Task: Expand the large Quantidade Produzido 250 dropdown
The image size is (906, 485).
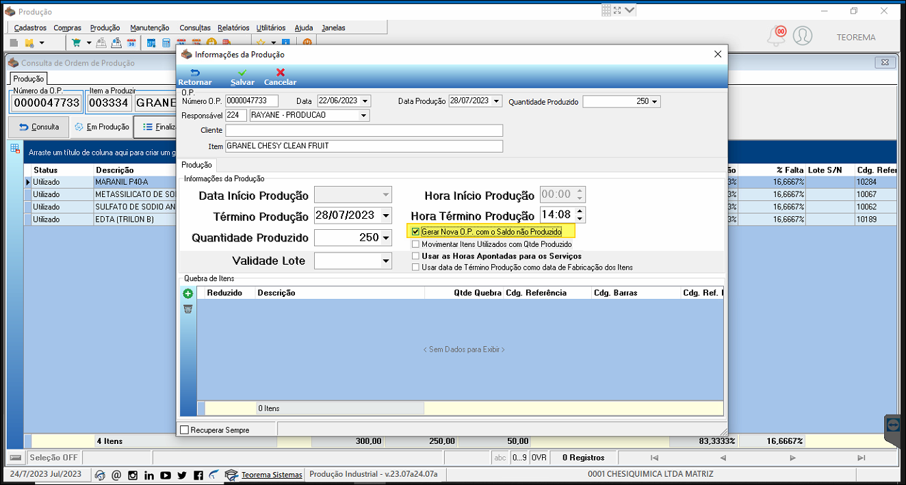Action: click(x=387, y=238)
